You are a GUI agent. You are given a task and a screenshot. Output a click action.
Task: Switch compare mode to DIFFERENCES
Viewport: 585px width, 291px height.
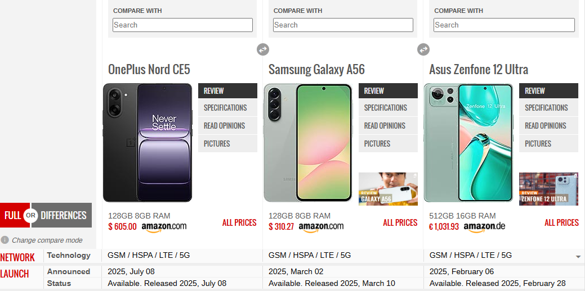point(64,215)
